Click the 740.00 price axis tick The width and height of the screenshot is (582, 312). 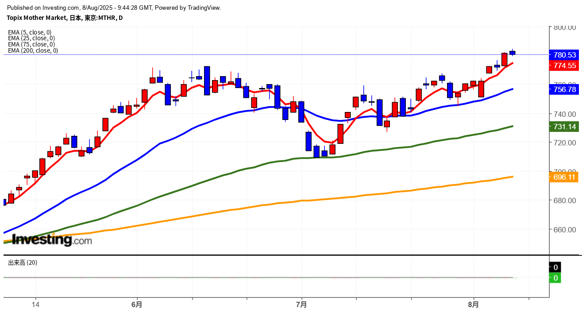pos(565,114)
